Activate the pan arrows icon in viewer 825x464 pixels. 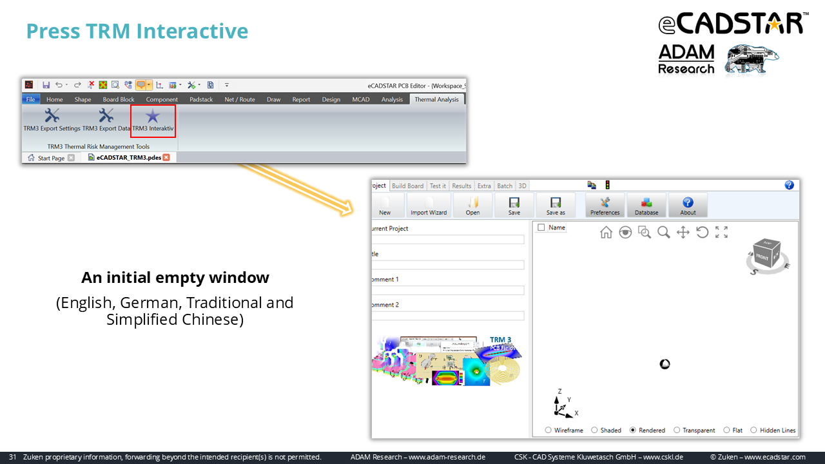tap(683, 232)
